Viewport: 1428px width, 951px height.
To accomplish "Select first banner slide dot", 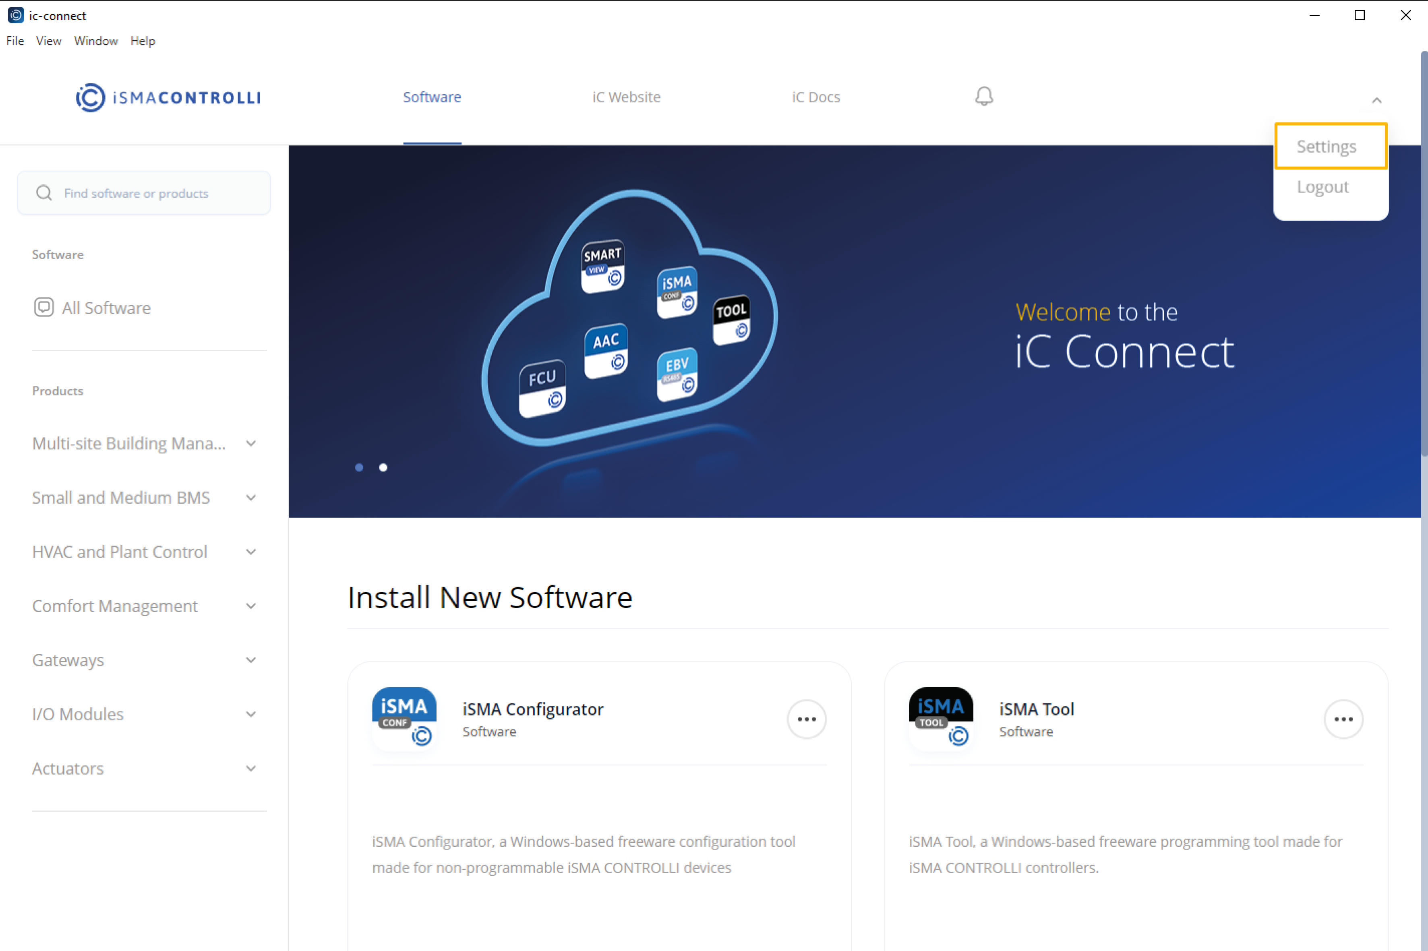I will (359, 467).
